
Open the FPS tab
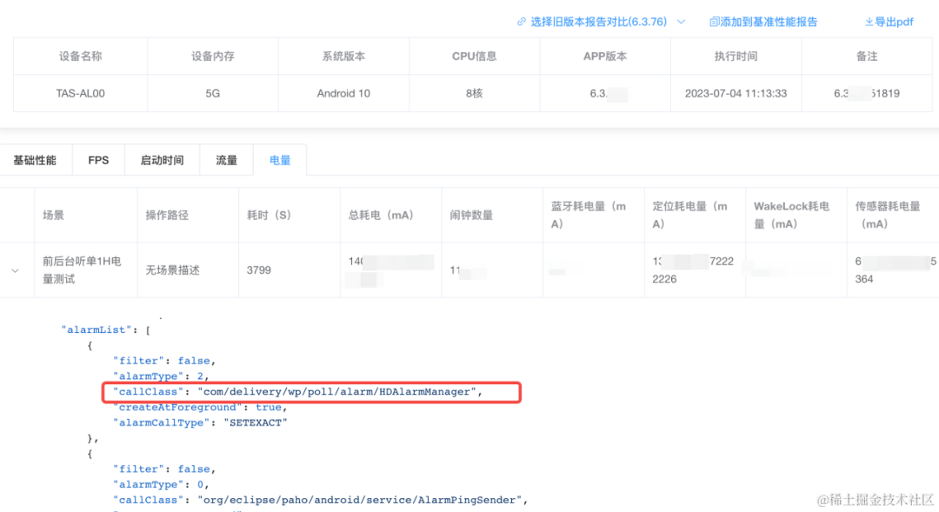tap(98, 161)
